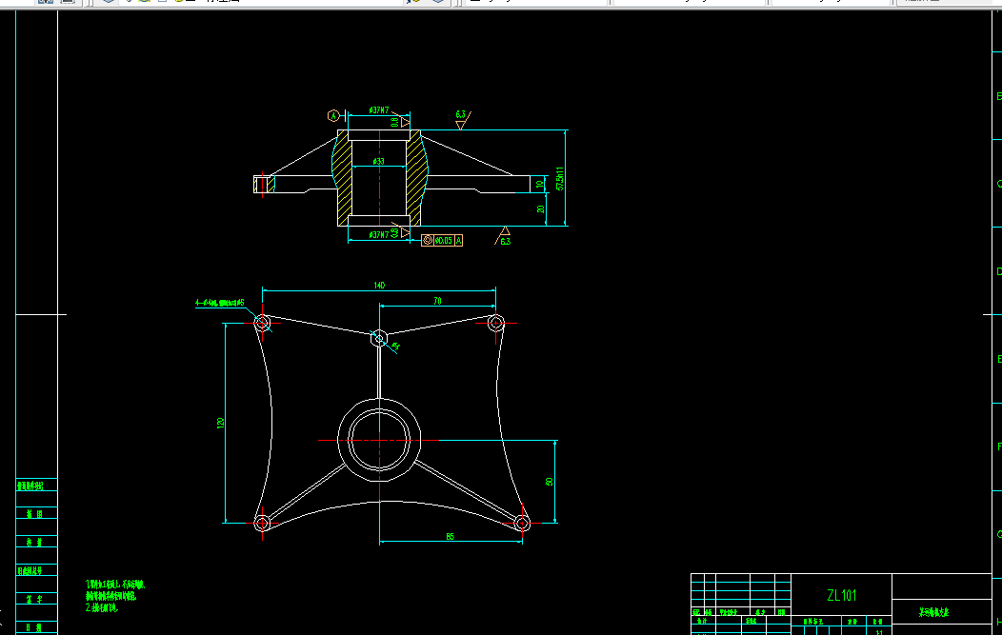Select the 70 horizontal dimension text
This screenshot has width=1002, height=635.
tap(438, 301)
